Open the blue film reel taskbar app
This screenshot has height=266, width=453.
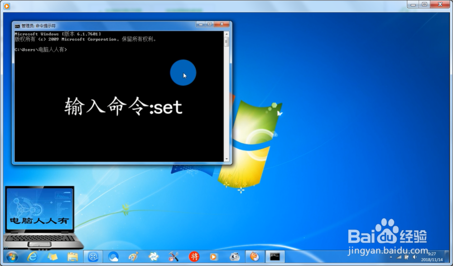pos(93,257)
